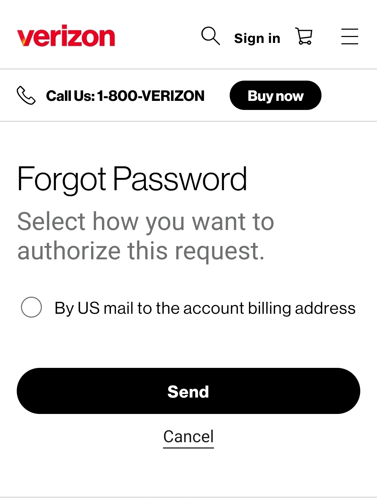Open search with the magnifier icon
This screenshot has width=377, height=504.
pos(210,36)
